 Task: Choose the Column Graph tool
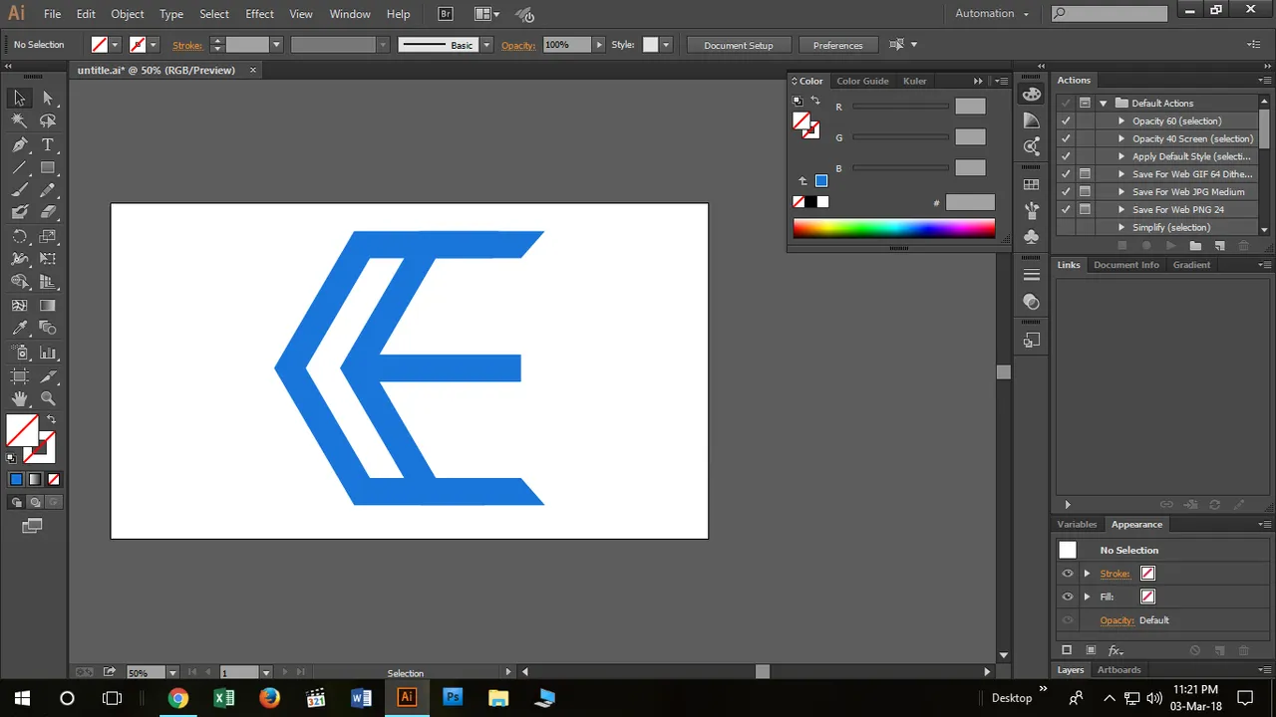pos(48,353)
